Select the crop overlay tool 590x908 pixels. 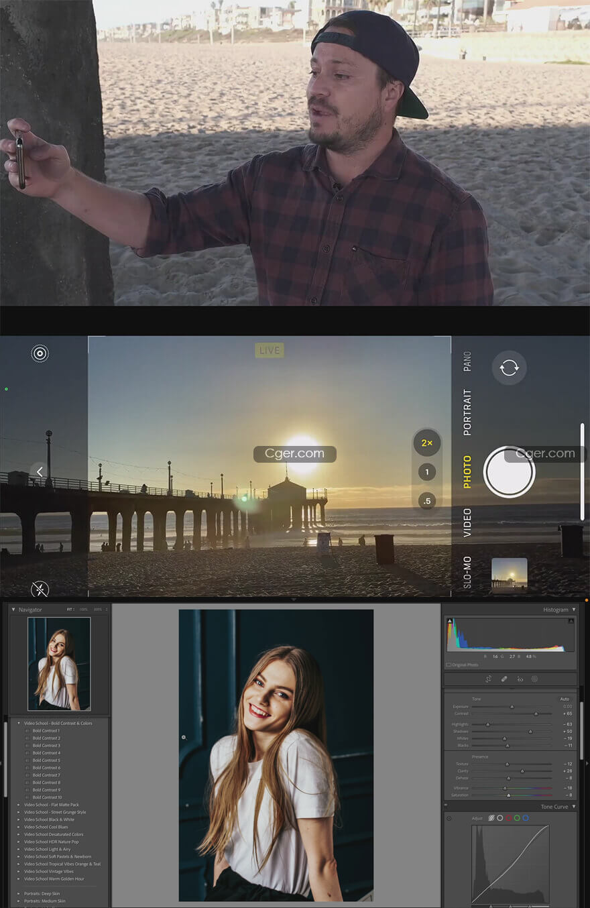pos(489,679)
